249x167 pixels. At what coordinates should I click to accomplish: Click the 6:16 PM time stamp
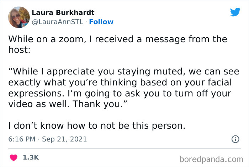click(22, 139)
